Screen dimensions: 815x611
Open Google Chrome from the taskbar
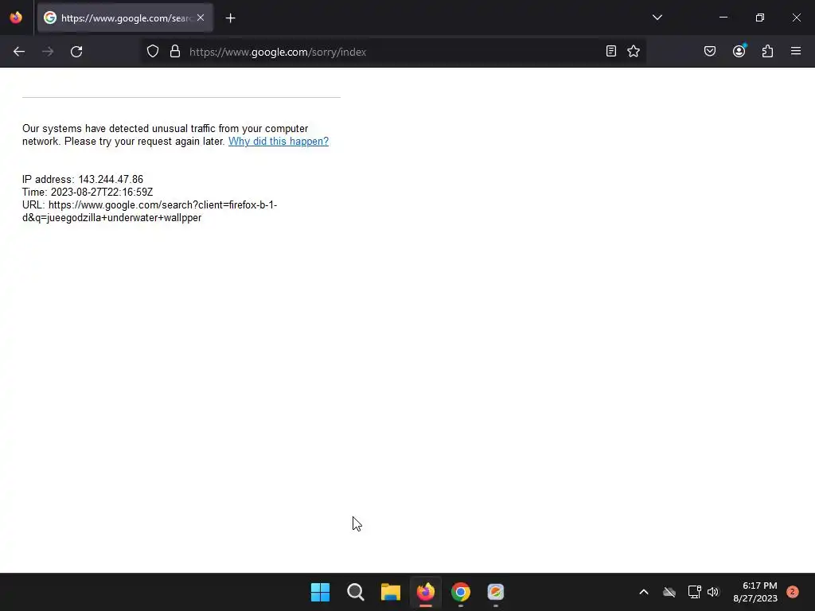tap(461, 592)
